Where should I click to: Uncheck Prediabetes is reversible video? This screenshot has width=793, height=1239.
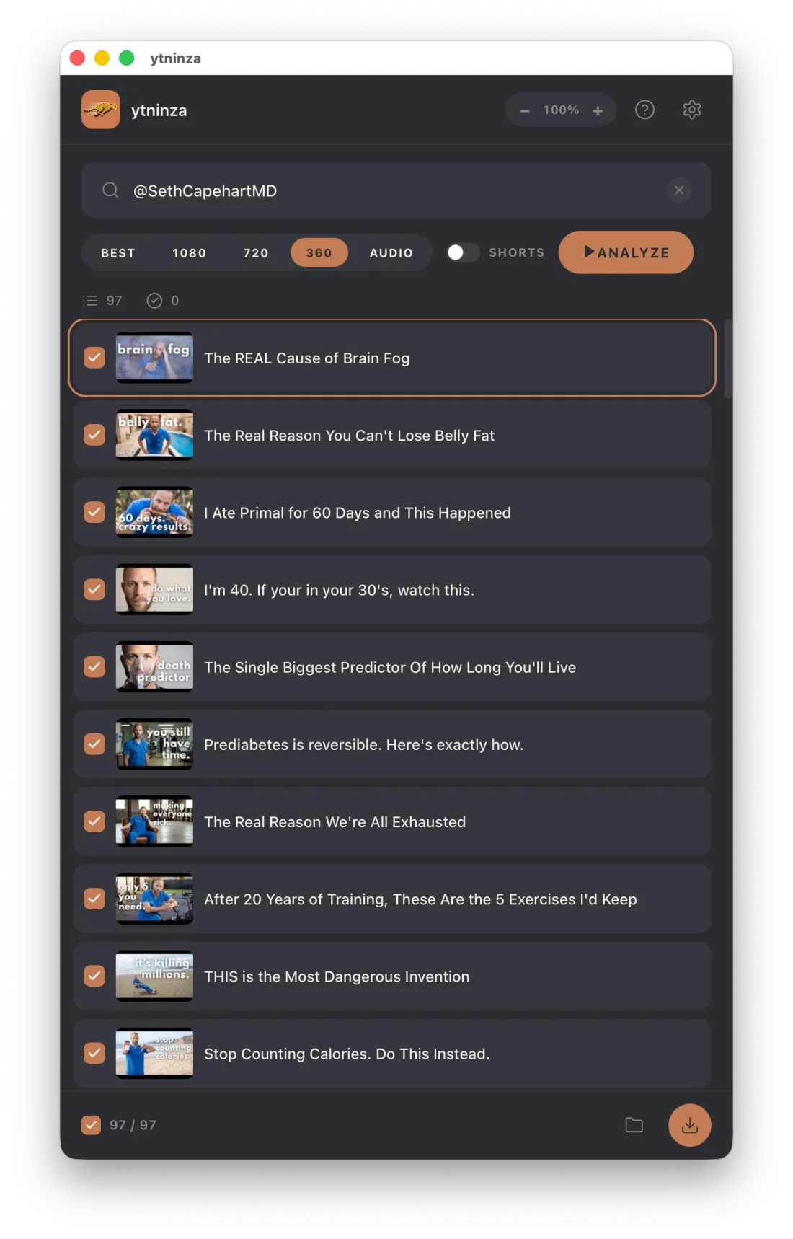click(x=94, y=744)
